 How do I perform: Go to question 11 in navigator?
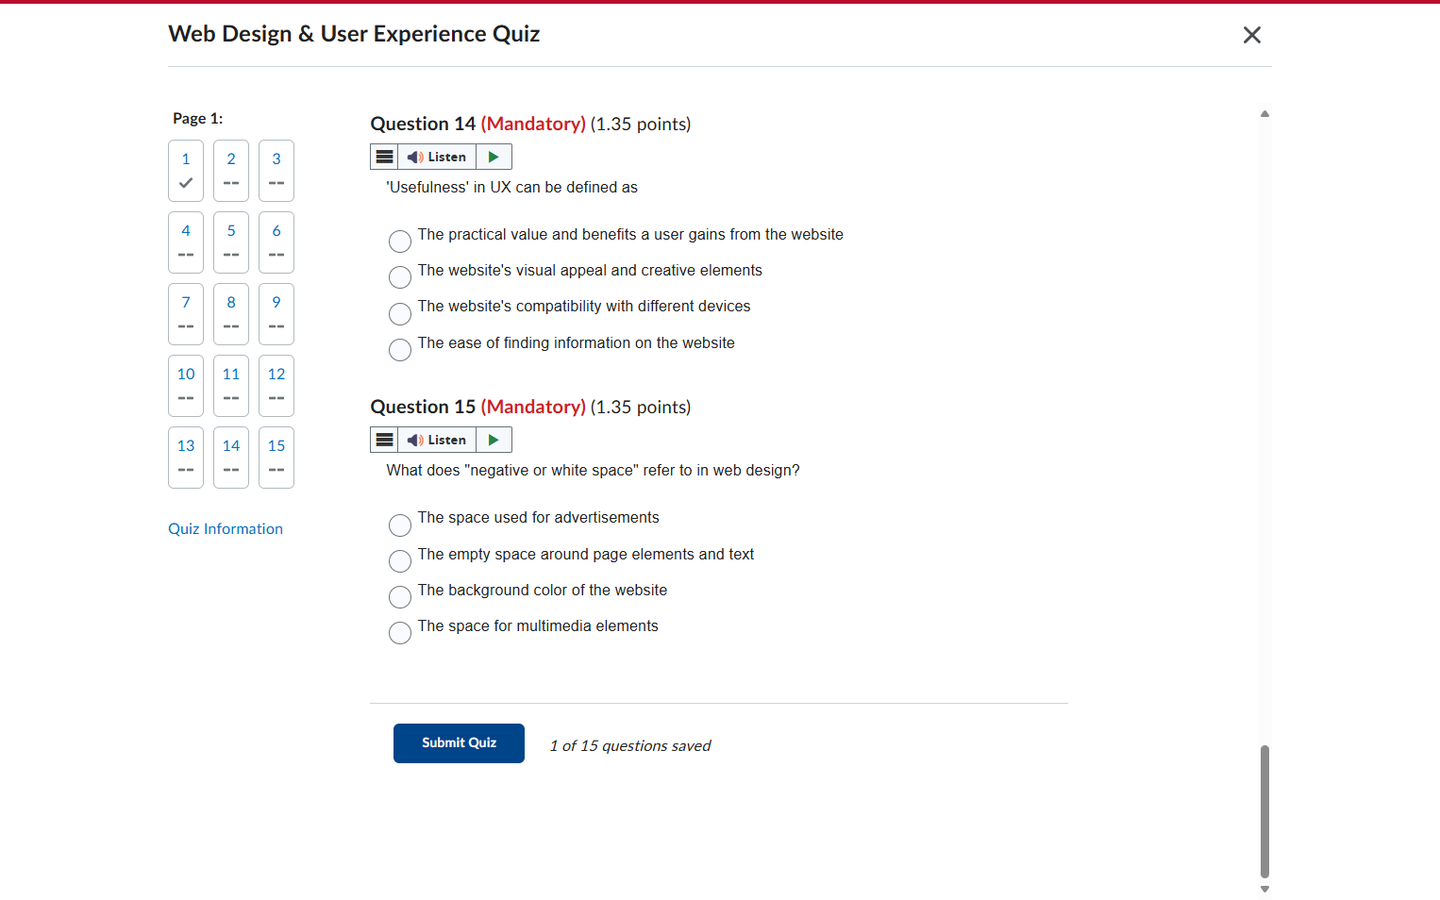click(231, 386)
